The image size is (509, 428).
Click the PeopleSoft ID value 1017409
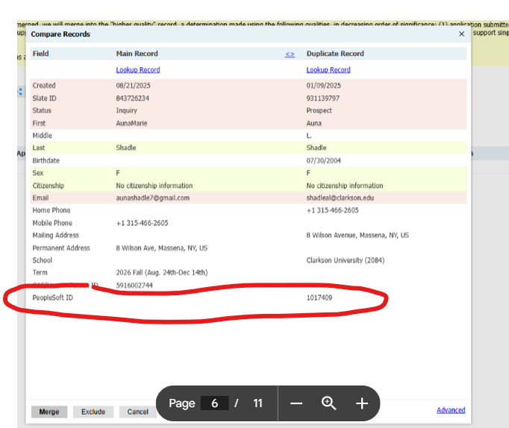pyautogui.click(x=319, y=298)
